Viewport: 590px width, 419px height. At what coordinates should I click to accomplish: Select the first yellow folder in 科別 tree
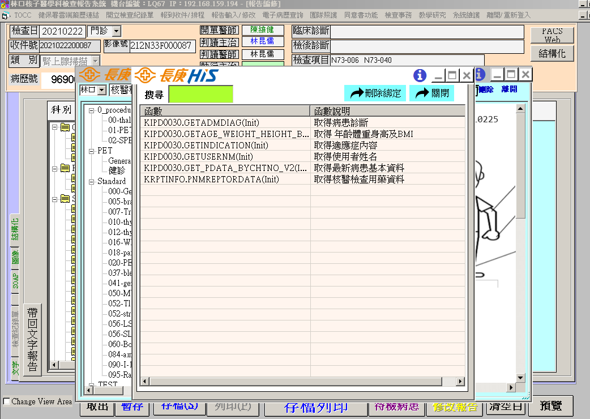tap(64, 127)
